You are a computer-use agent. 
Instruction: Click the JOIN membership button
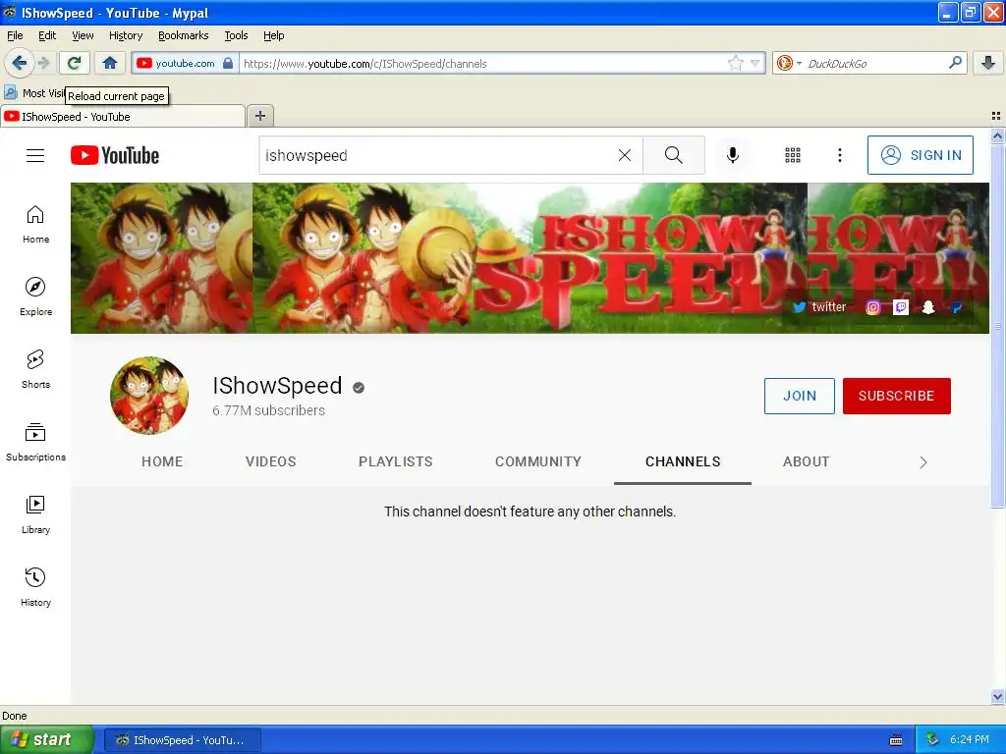[800, 396]
